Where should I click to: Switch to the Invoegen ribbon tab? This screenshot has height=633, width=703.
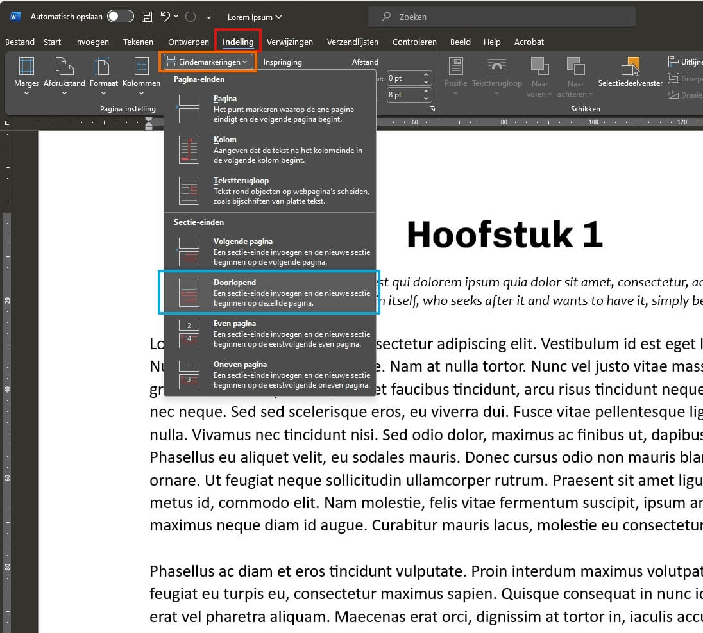tap(92, 42)
